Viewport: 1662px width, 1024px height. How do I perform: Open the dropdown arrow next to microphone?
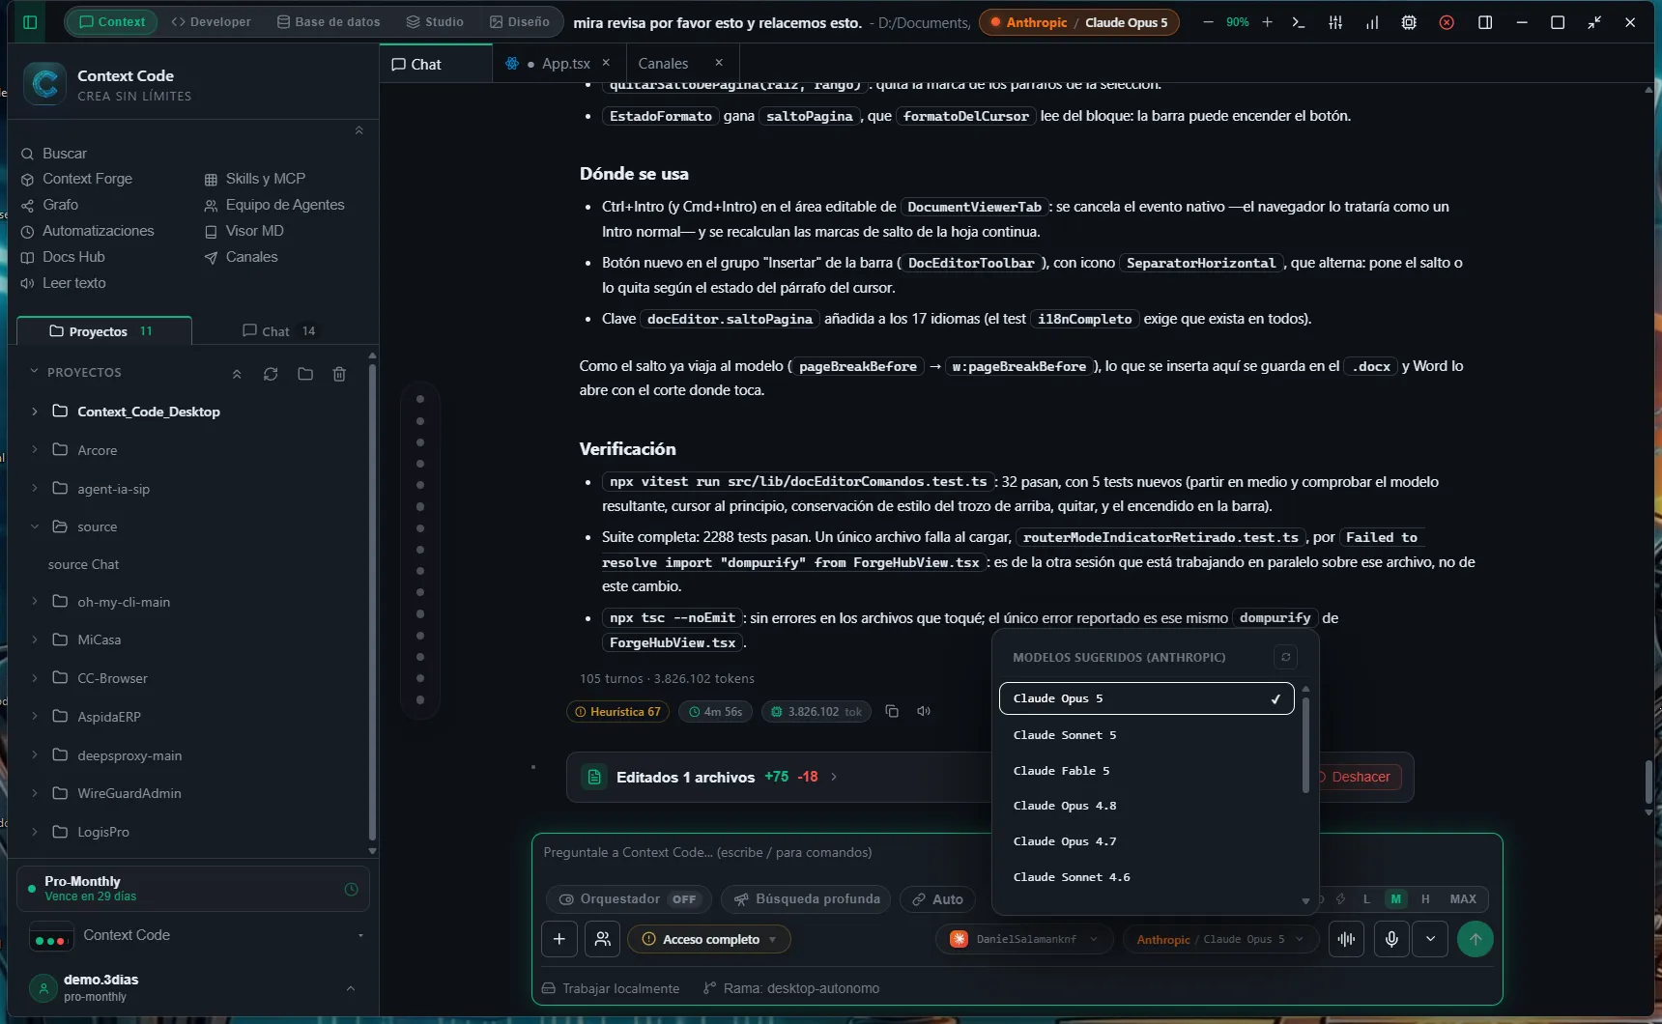[x=1430, y=939]
